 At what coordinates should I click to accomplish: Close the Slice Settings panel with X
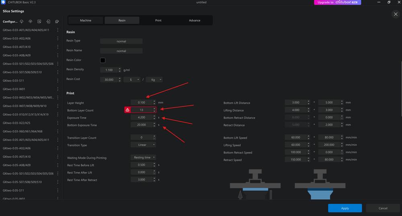point(396,14)
